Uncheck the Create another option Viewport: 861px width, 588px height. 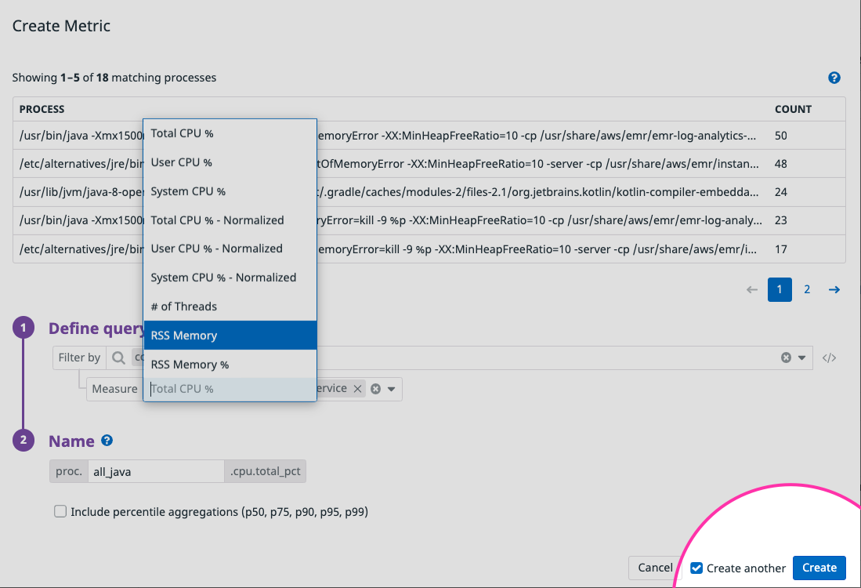click(x=697, y=568)
